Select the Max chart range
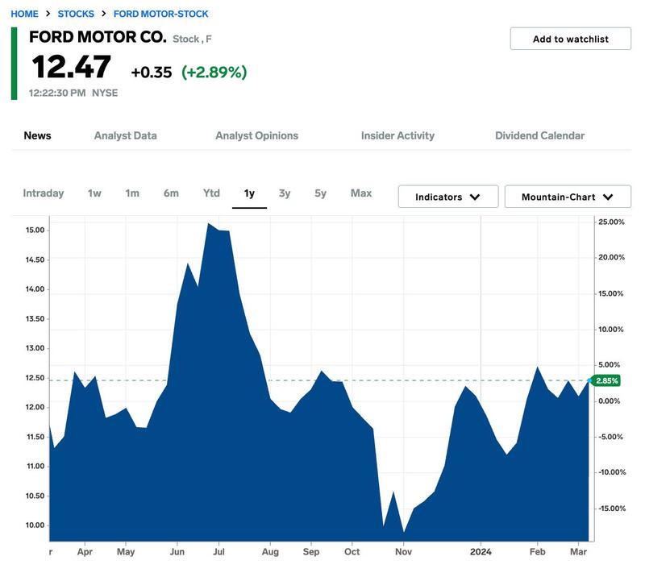 (361, 193)
